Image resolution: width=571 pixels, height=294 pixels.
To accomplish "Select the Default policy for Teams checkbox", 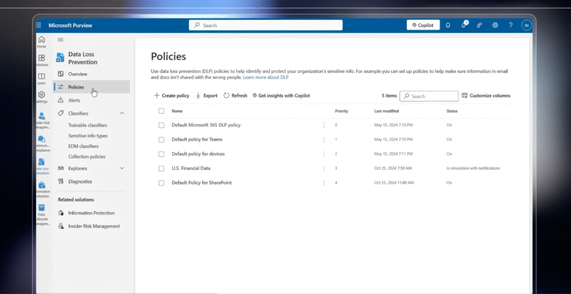I will coord(161,139).
